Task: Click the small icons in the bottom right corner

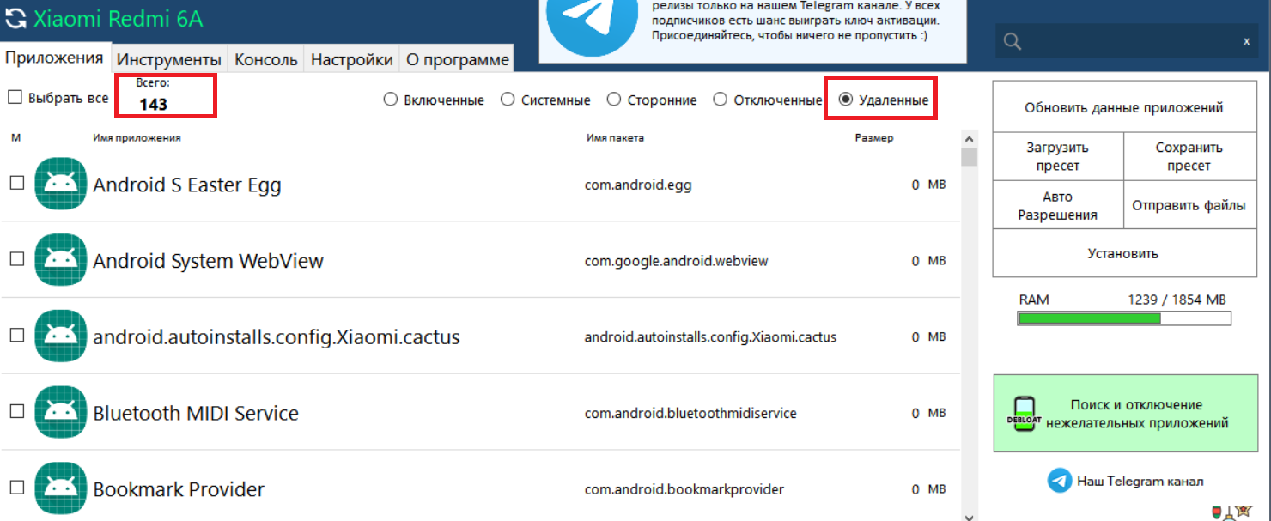Action: pos(1231,512)
